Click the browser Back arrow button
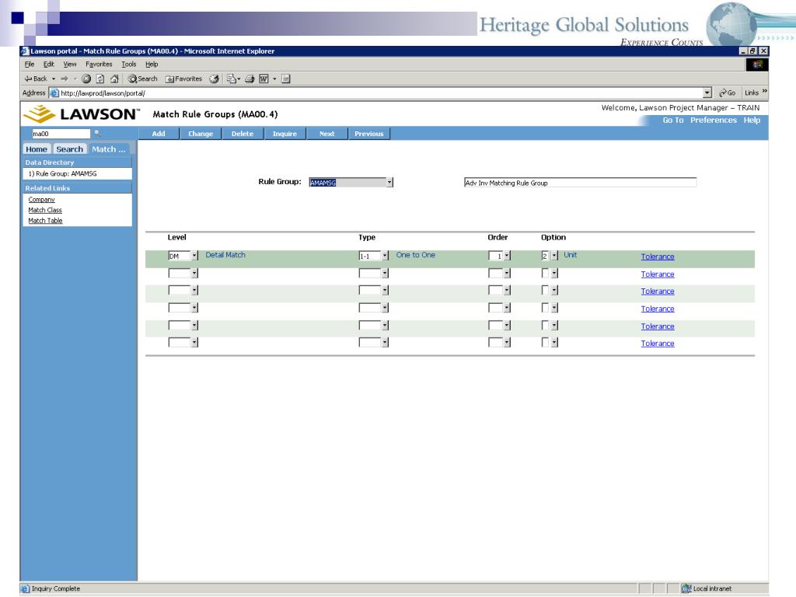 click(x=36, y=79)
